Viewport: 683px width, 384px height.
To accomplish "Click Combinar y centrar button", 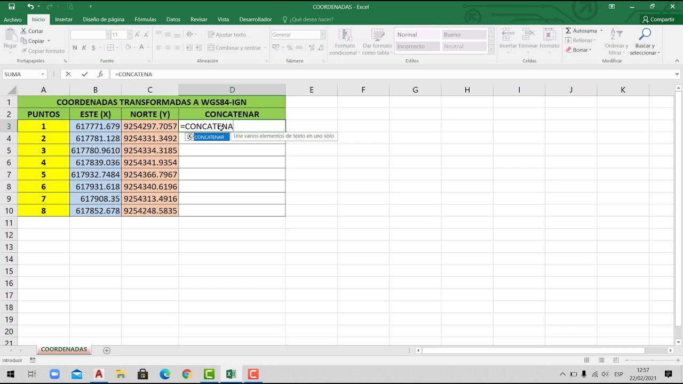I will [234, 47].
